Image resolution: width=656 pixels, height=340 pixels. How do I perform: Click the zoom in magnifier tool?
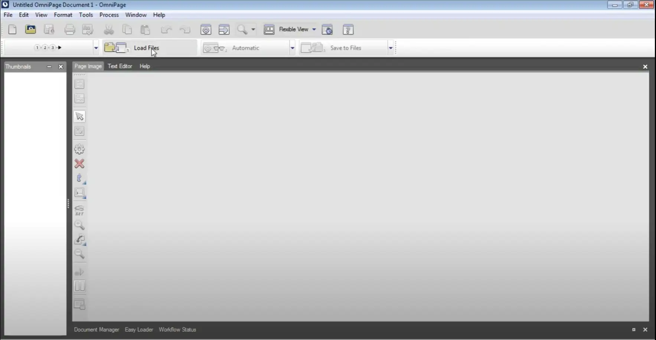[x=79, y=225]
